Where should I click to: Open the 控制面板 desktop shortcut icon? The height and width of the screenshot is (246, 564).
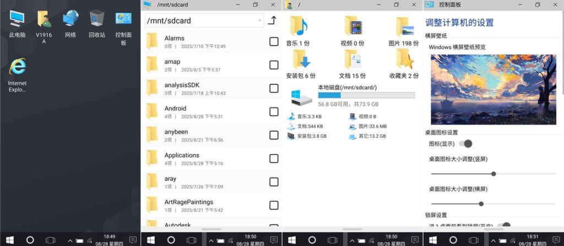click(x=123, y=19)
